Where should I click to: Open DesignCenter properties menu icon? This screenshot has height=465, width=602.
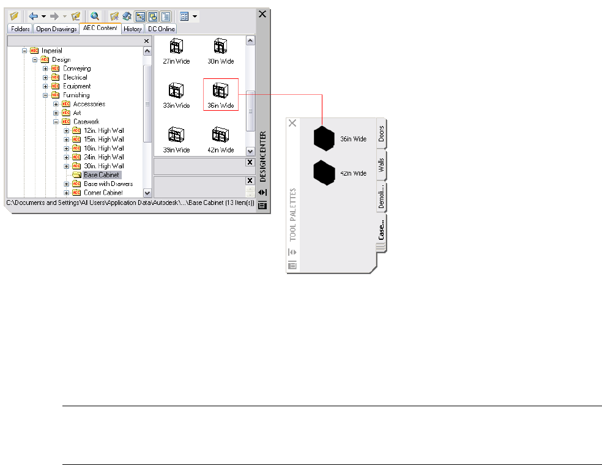(x=262, y=205)
